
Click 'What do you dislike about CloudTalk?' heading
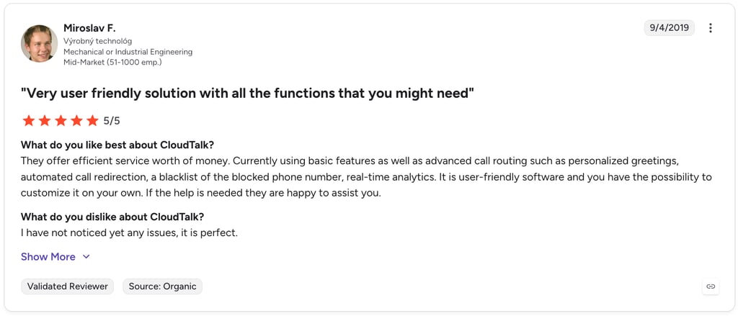[112, 217]
